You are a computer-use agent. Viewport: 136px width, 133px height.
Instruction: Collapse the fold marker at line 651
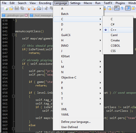click(13, 67)
